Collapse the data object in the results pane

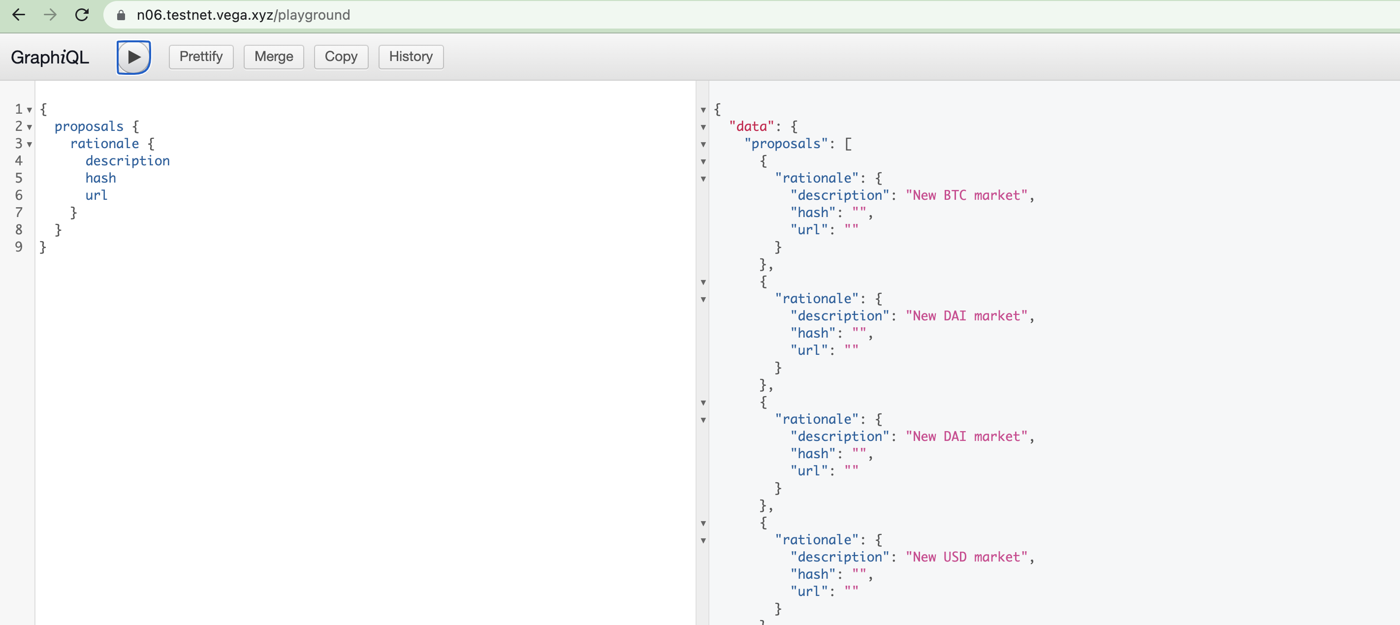coord(704,126)
